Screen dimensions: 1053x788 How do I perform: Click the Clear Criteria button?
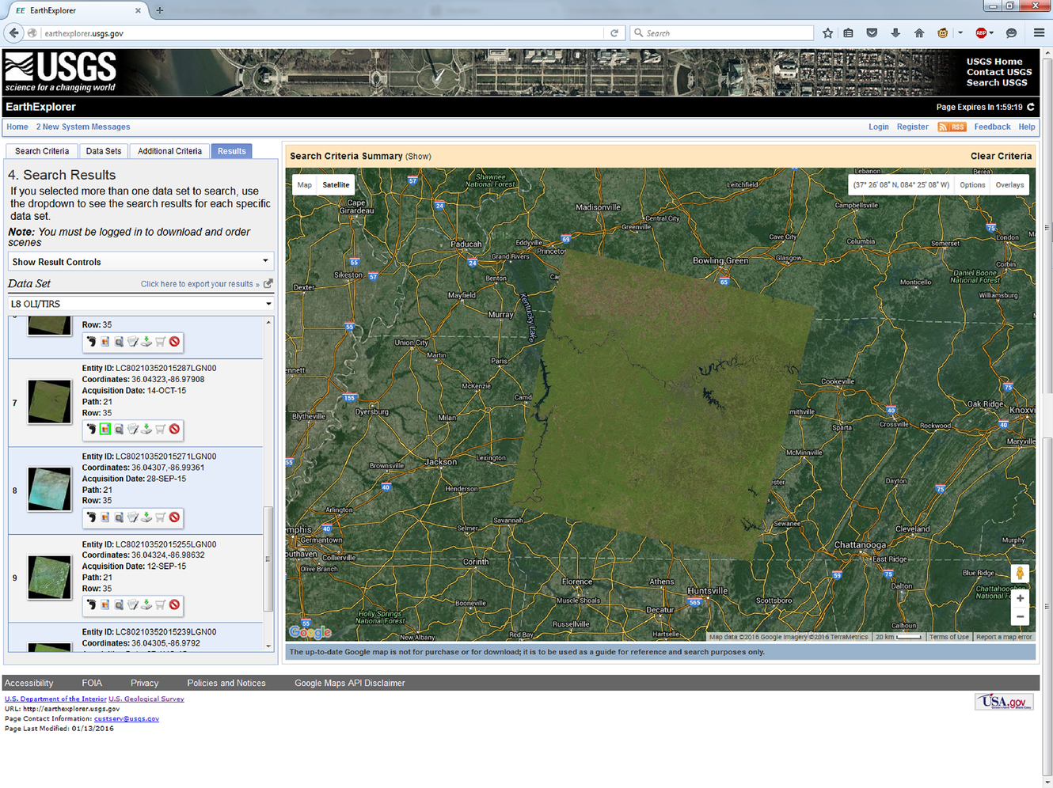click(1001, 156)
